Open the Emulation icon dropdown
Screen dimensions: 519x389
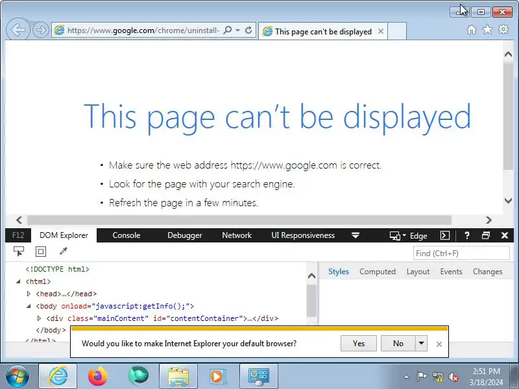(398, 236)
